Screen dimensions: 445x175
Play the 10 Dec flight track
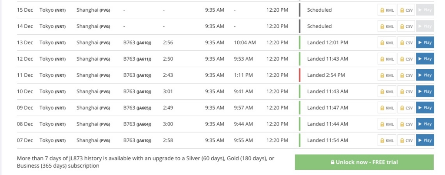425,91
